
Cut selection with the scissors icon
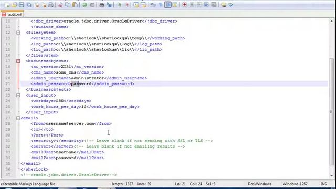(x=60, y=5)
